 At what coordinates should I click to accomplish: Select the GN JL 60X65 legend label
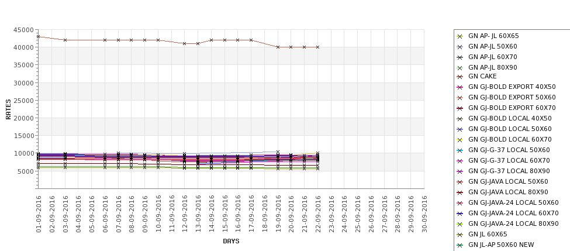(x=488, y=235)
